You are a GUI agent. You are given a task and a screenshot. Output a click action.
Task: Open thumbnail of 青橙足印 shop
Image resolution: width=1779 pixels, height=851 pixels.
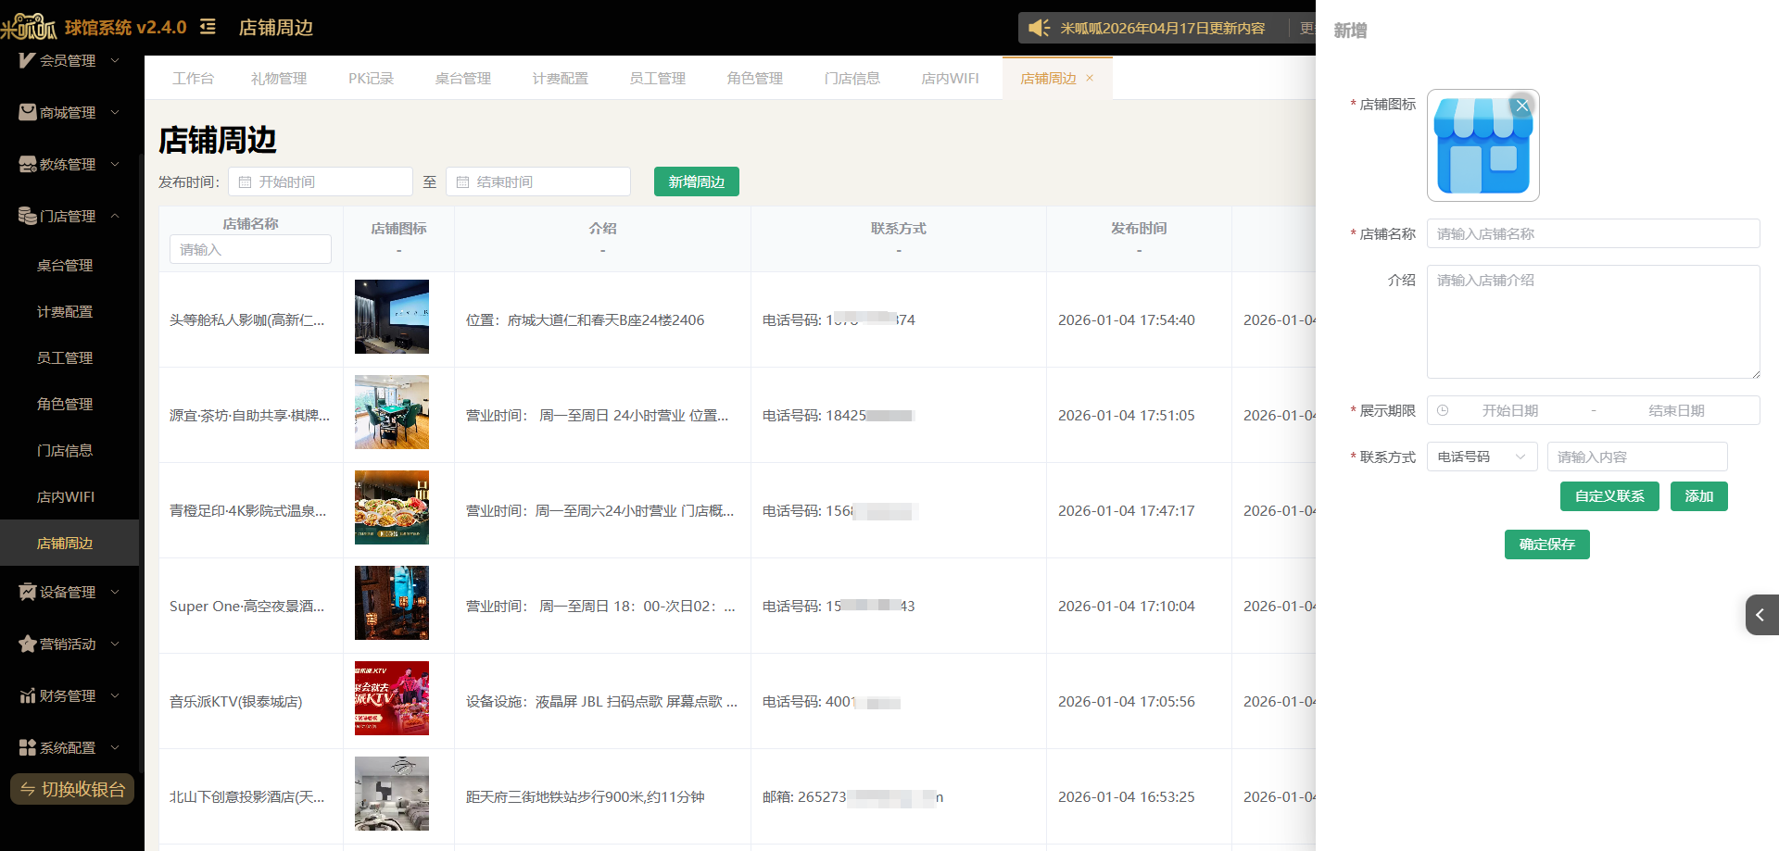(392, 507)
